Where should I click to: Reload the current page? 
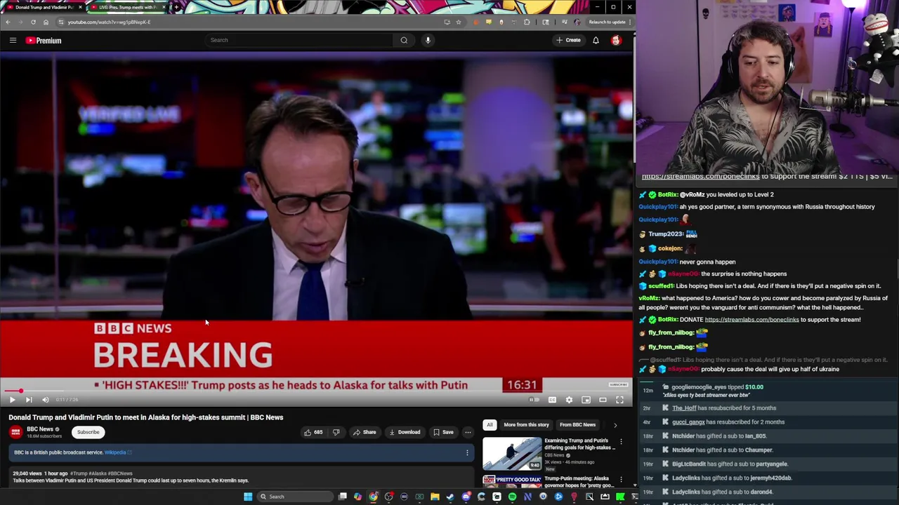tap(33, 22)
